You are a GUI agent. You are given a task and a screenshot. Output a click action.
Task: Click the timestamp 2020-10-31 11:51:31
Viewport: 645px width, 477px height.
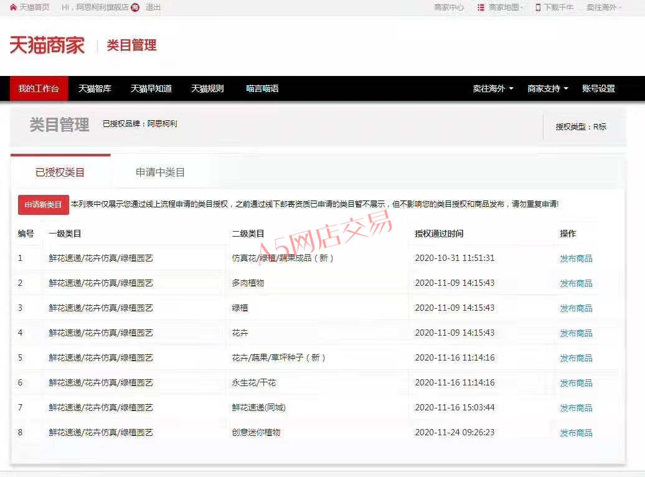pos(454,258)
